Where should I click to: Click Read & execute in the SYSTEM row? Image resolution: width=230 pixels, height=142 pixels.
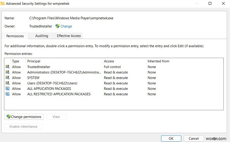tap(116, 78)
